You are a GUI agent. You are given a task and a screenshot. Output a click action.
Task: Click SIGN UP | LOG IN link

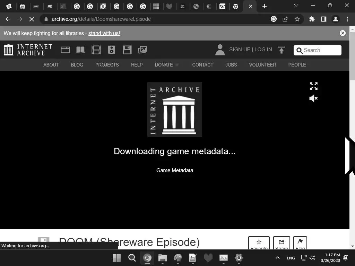[250, 50]
